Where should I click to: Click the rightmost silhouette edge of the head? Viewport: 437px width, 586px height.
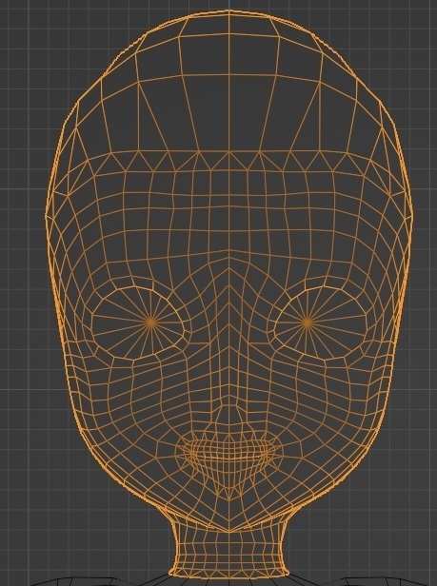412,217
